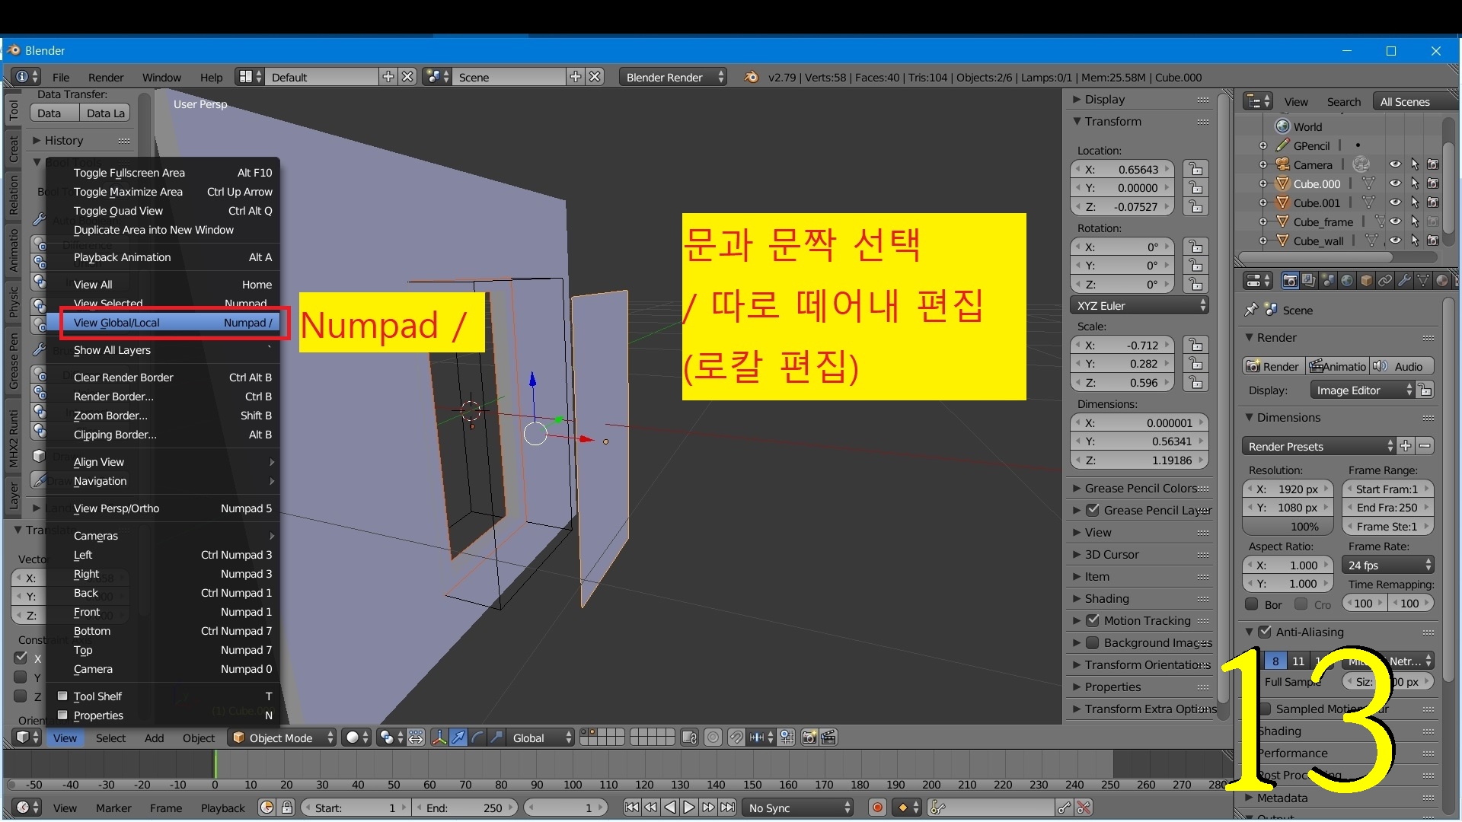Screen dimensions: 1462x822
Task: Click the play animation button in timeline
Action: pos(689,808)
